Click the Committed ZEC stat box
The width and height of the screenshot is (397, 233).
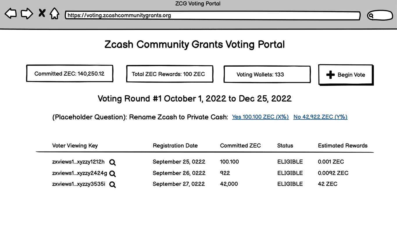pyautogui.click(x=69, y=73)
